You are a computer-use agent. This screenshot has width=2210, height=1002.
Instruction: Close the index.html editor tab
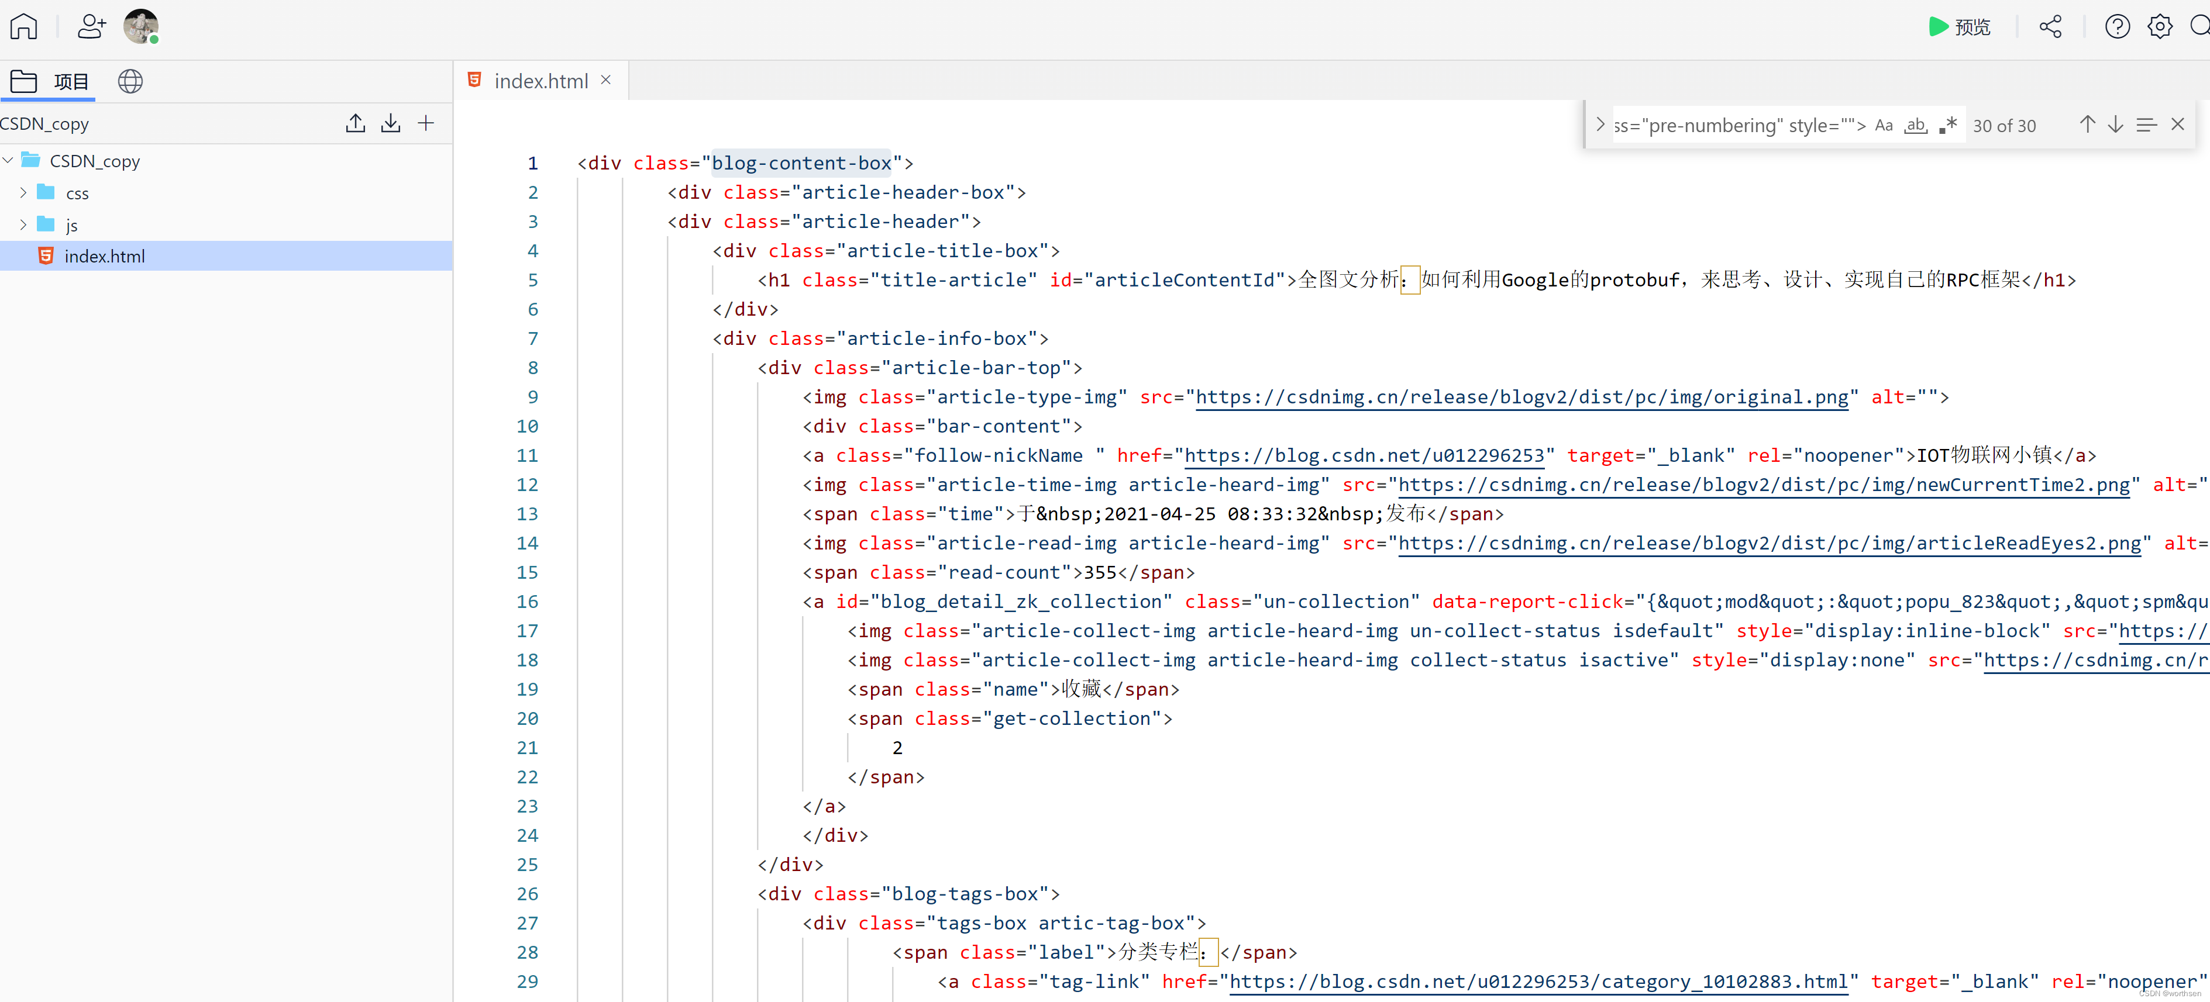(605, 80)
